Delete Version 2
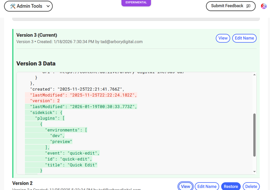The height and width of the screenshot is (190, 270). 251,186
